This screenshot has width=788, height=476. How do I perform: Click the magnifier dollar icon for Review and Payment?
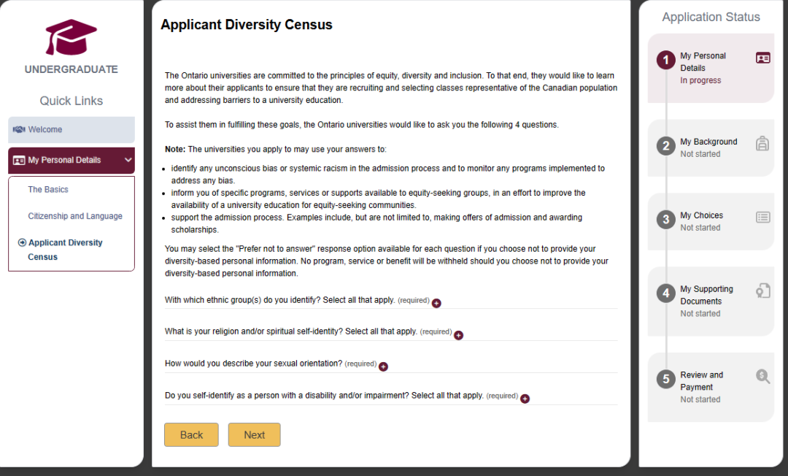pyautogui.click(x=763, y=377)
